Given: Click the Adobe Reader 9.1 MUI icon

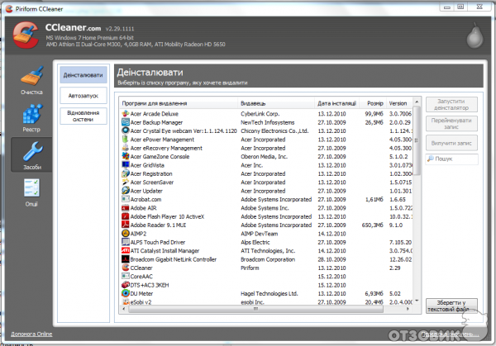Looking at the screenshot, I should click(125, 223).
